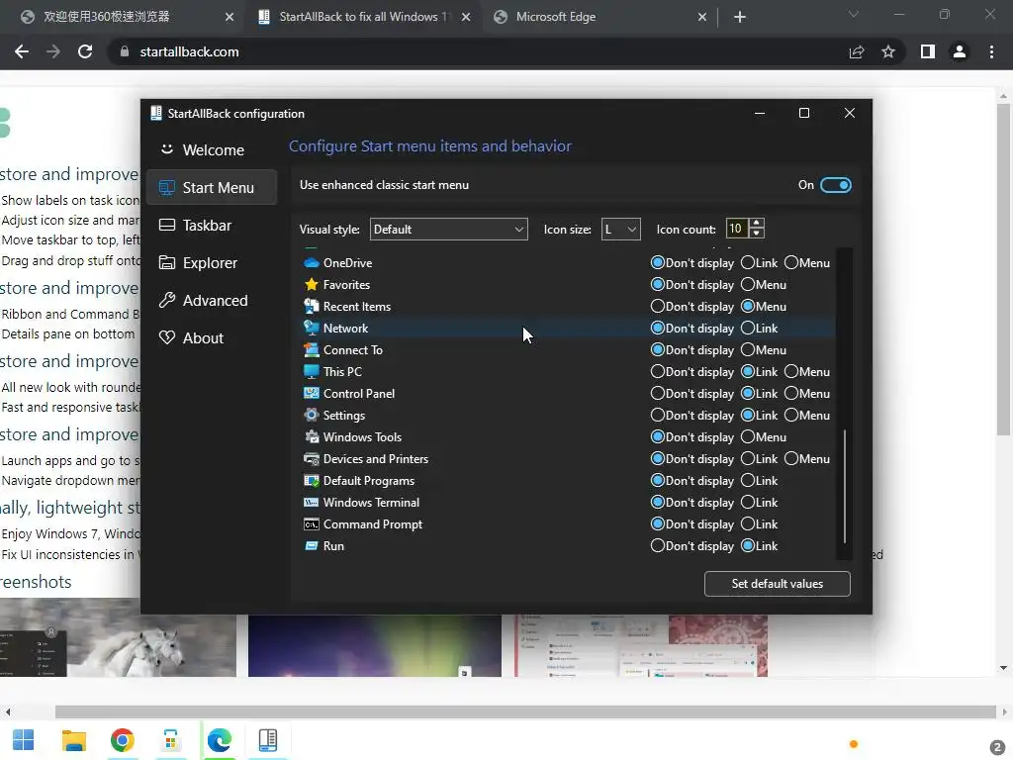Click the address bar showing startallback.com
Image resolution: width=1013 pixels, height=760 pixels.
(475, 51)
